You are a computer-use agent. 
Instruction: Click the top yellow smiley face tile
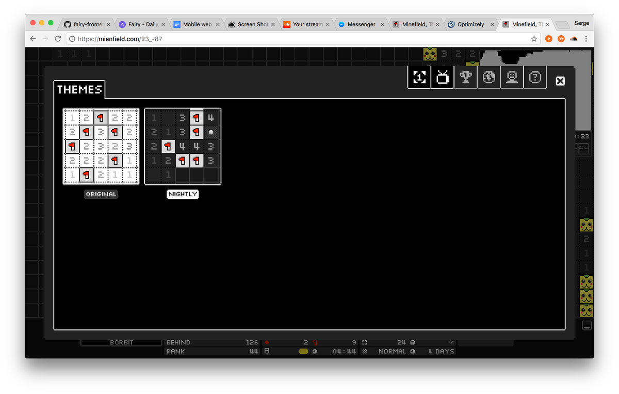(430, 54)
